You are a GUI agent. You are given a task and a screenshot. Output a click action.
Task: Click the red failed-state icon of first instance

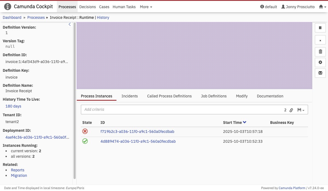(85, 132)
